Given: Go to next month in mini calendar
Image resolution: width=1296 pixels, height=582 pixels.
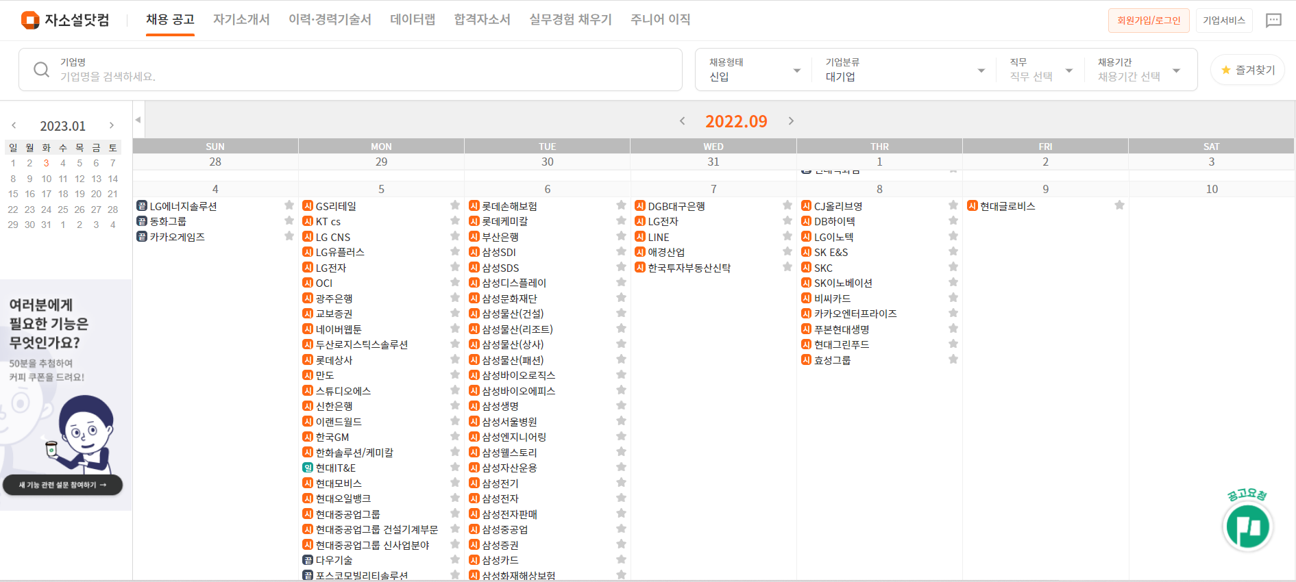Looking at the screenshot, I should pyautogui.click(x=112, y=125).
